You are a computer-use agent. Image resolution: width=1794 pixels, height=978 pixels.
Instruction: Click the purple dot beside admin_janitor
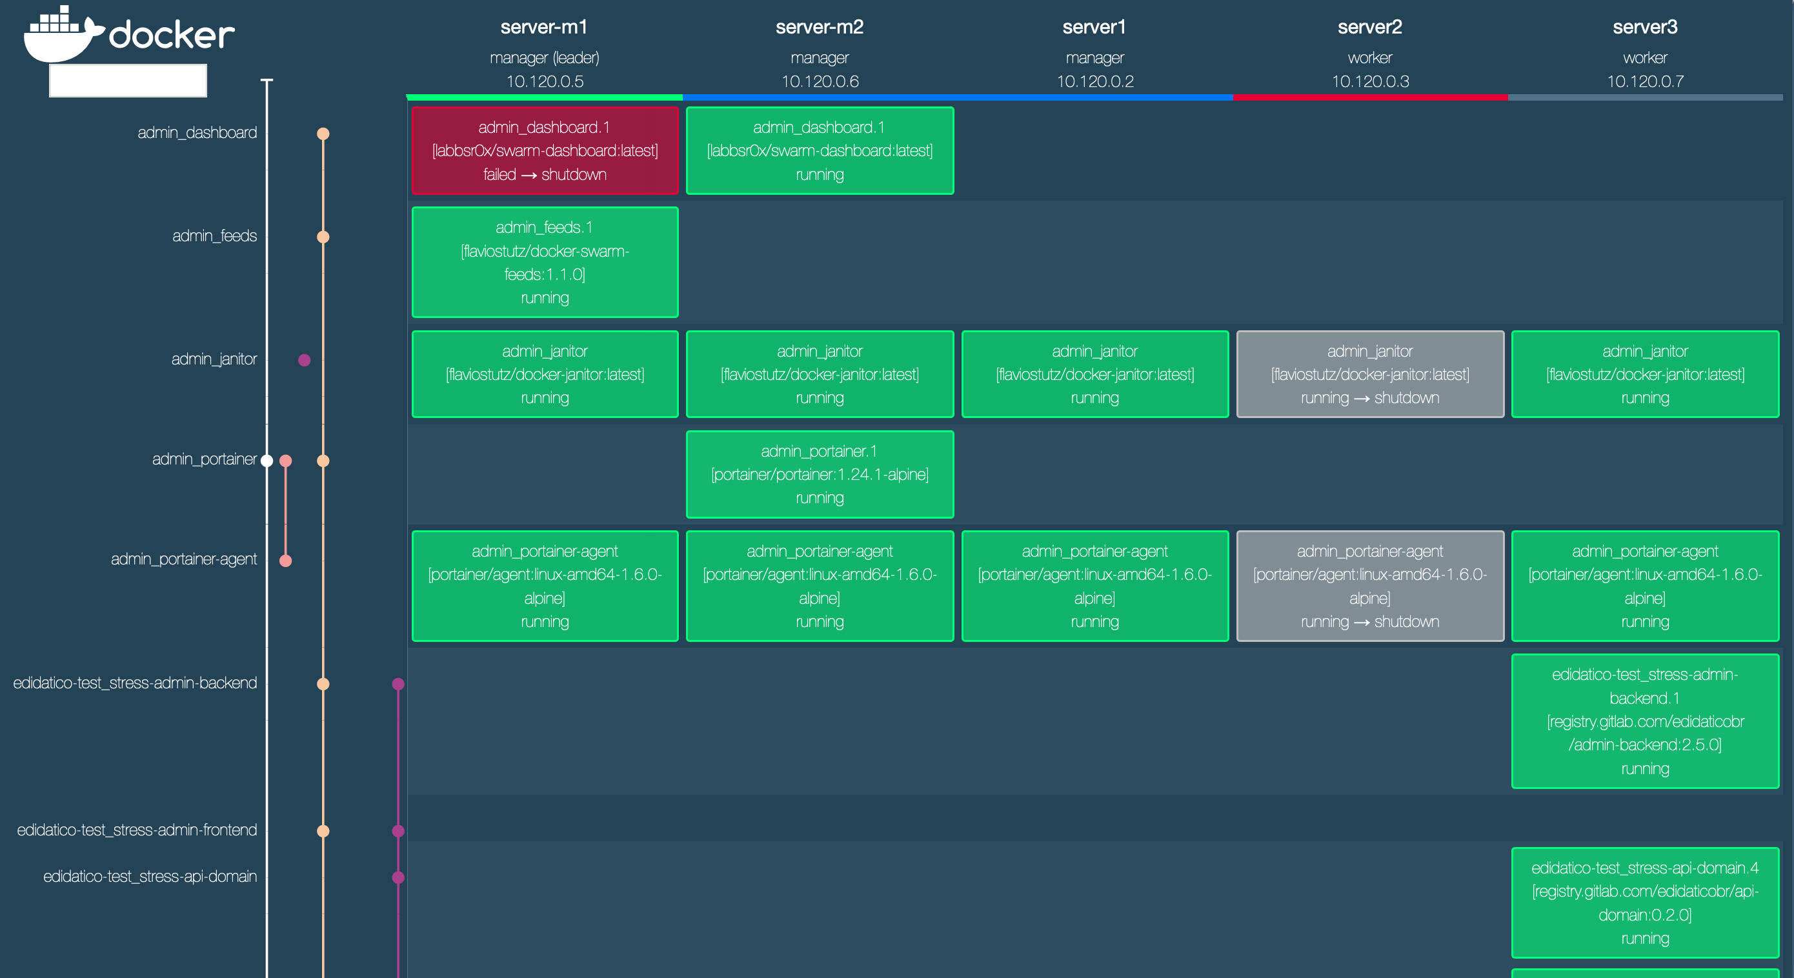tap(304, 360)
